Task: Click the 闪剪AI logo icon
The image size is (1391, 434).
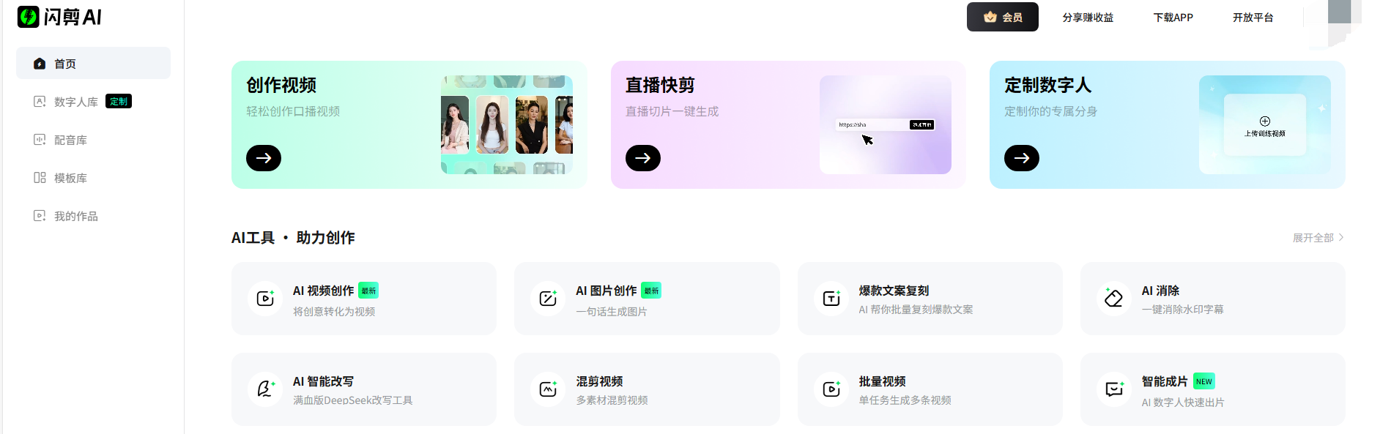Action: tap(28, 17)
